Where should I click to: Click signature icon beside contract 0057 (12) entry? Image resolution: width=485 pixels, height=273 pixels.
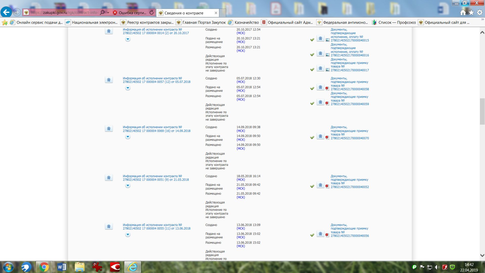(109, 80)
